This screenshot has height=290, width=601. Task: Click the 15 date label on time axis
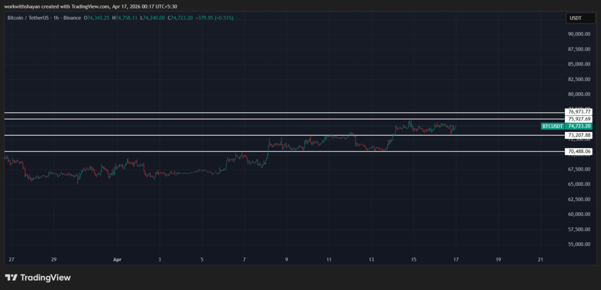click(413, 259)
